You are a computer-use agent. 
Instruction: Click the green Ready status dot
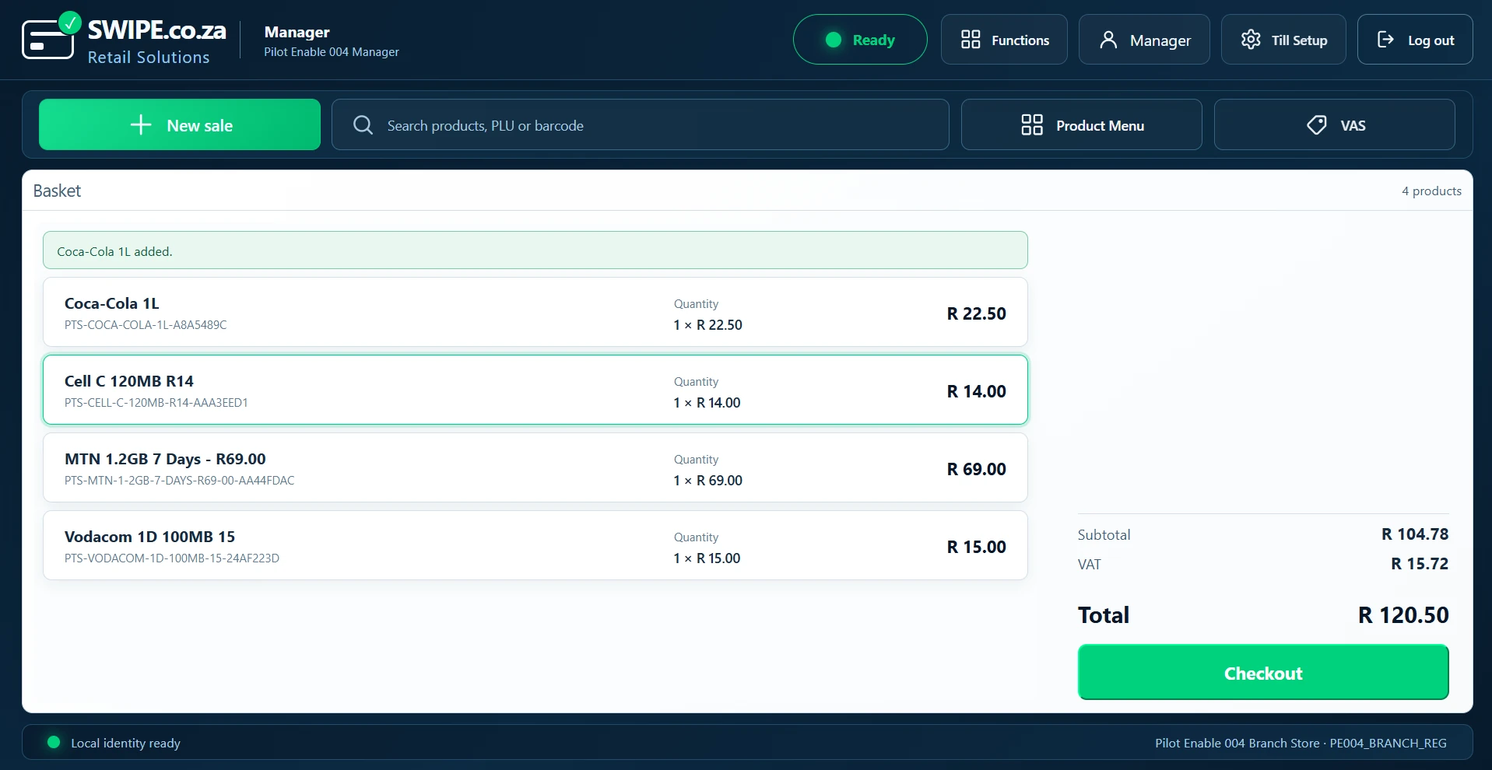coord(834,40)
